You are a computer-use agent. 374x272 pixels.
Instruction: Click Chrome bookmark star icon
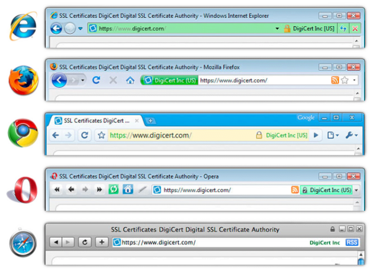pyautogui.click(x=102, y=135)
